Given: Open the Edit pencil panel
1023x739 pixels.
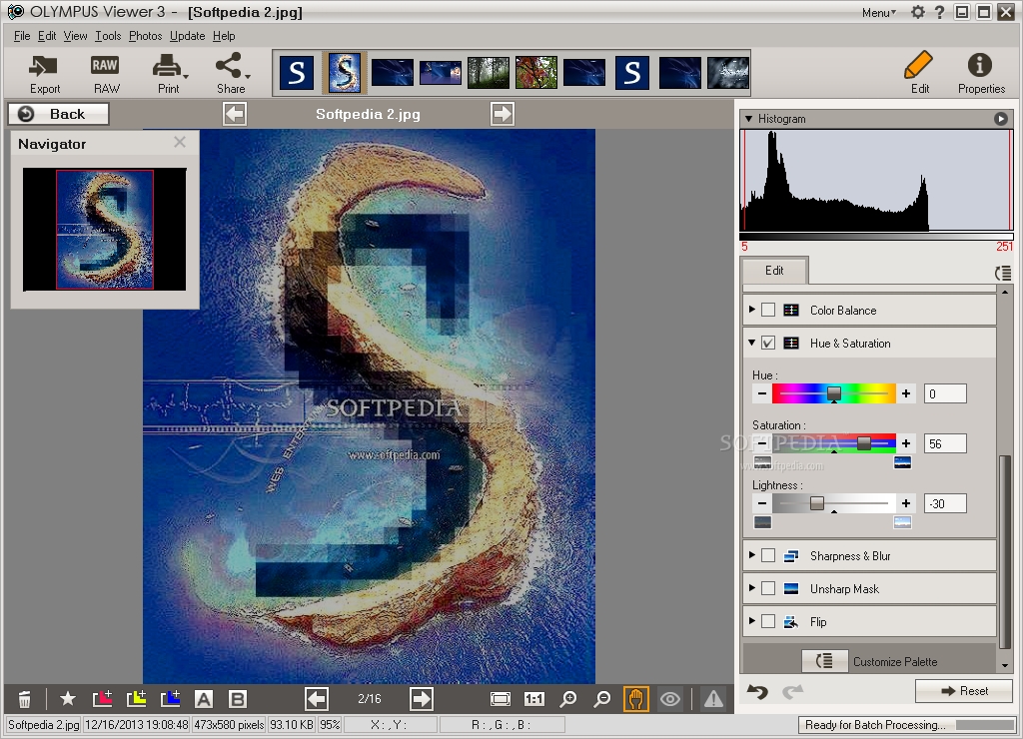Looking at the screenshot, I should tap(919, 72).
